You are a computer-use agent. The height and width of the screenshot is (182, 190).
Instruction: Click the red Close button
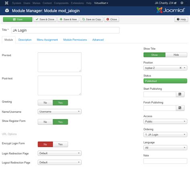[111, 19]
